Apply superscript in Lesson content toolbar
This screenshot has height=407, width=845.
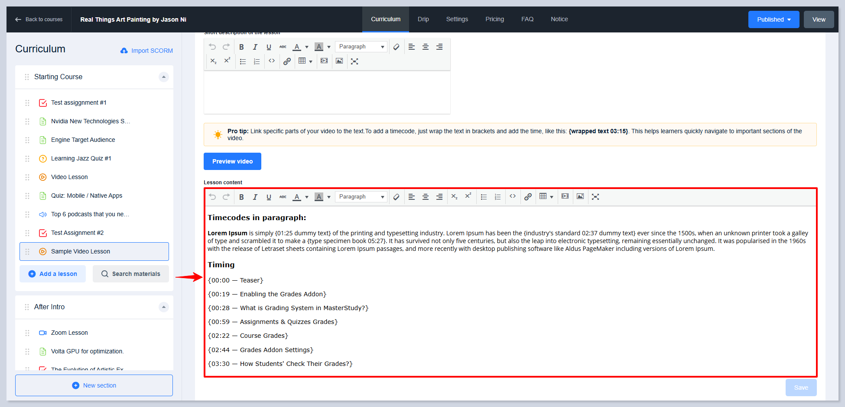click(x=468, y=196)
